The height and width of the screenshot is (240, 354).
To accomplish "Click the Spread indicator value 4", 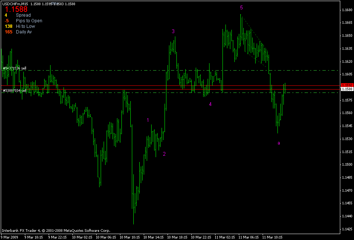I will pyautogui.click(x=5, y=15).
